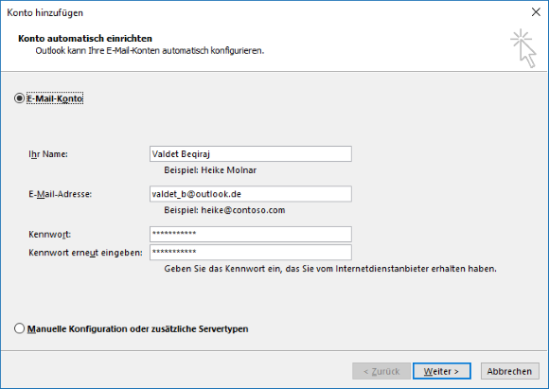The image size is (549, 389).
Task: Choose Manuelle Konfiguration oder zusätzliche Servertypen option
Action: [19, 328]
